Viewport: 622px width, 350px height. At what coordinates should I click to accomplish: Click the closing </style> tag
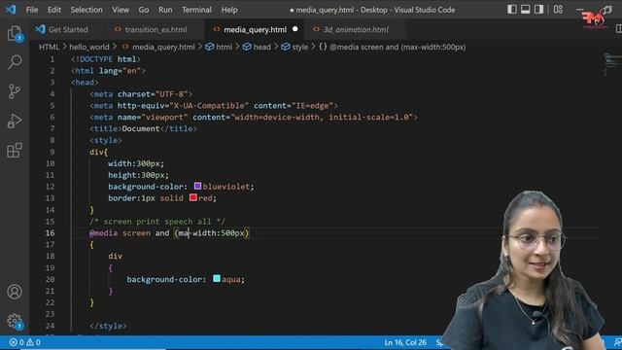point(108,326)
